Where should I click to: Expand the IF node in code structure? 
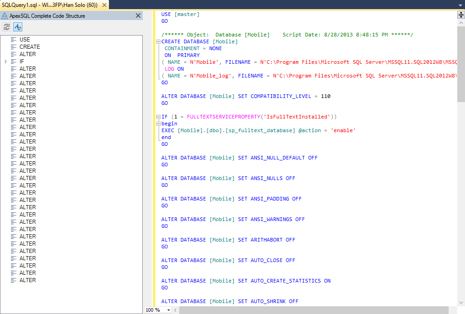6,62
